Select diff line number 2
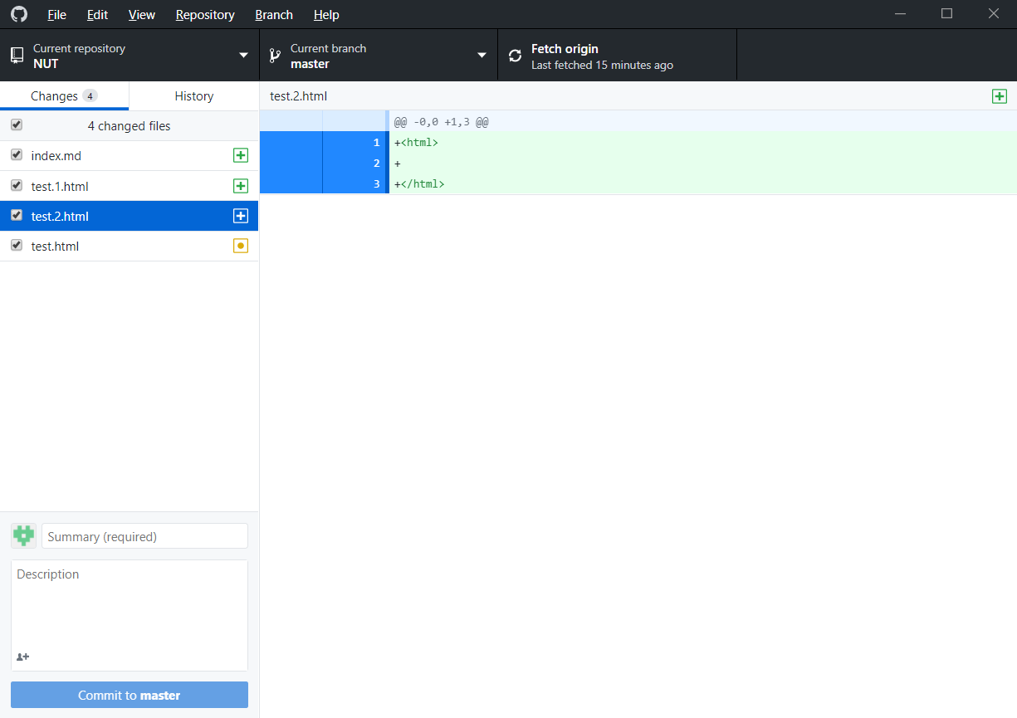This screenshot has width=1017, height=718. [x=376, y=164]
